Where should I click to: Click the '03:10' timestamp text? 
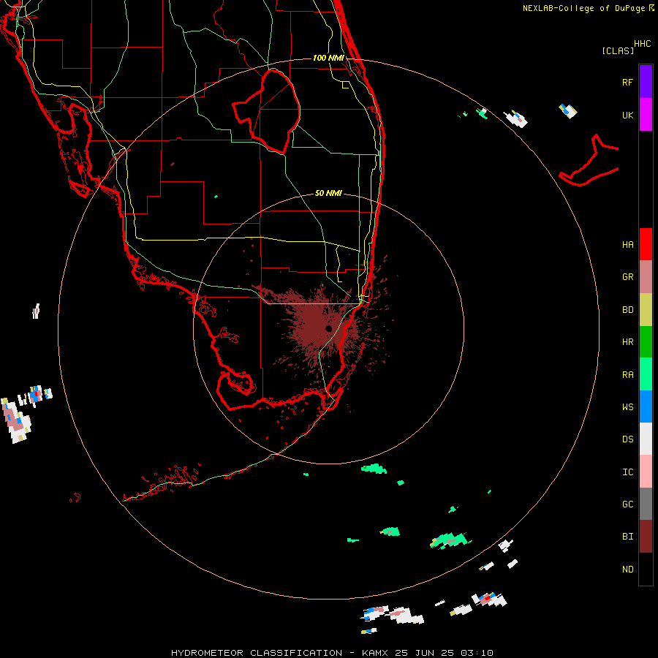(477, 653)
